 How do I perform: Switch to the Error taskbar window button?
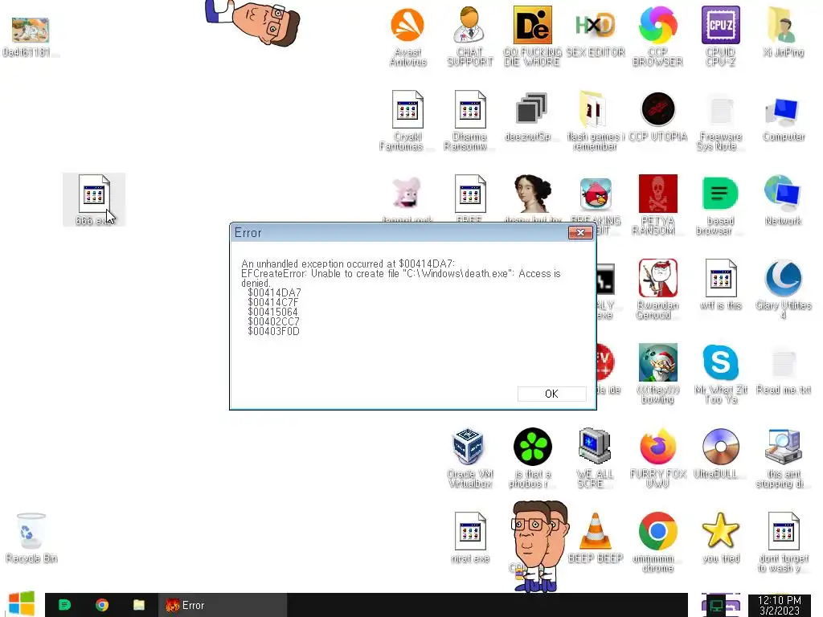[x=223, y=605]
